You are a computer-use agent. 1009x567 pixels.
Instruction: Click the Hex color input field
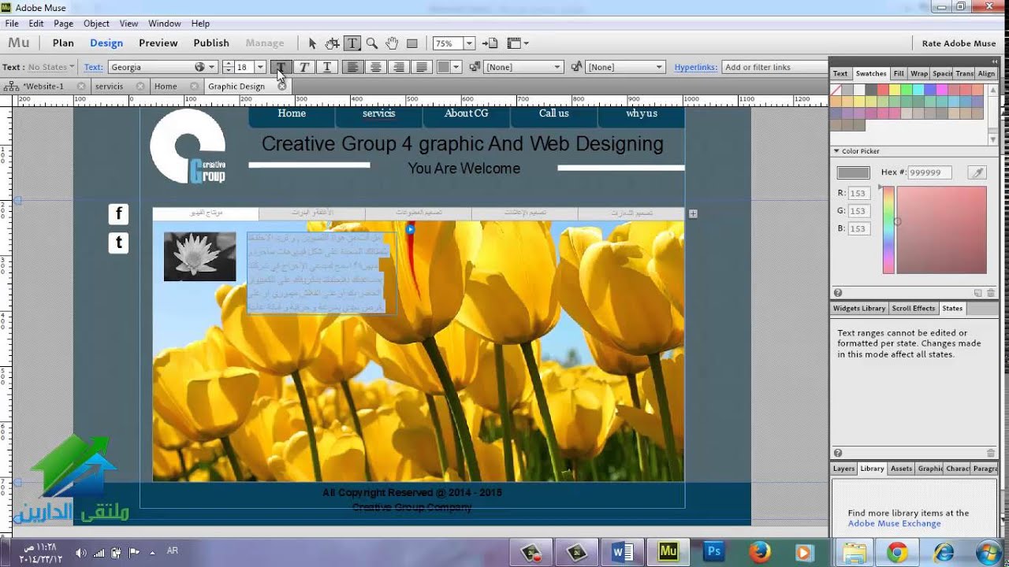pos(929,172)
